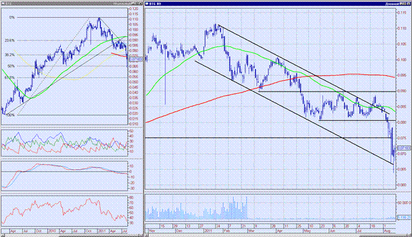Select the 100% Fibonacci level label

tap(11, 115)
